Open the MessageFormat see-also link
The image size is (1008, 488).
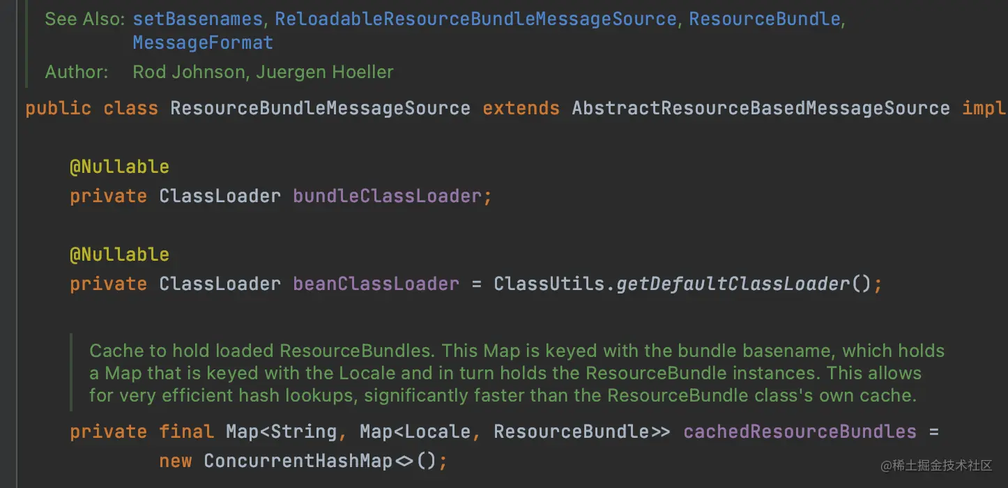coord(202,42)
